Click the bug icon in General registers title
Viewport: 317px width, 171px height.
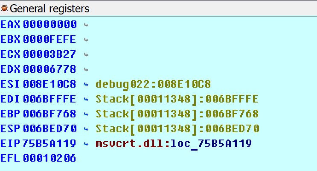(x=5, y=8)
